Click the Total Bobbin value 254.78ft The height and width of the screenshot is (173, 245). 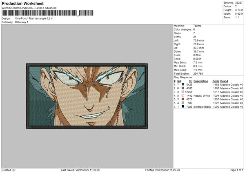pyautogui.click(x=198, y=74)
